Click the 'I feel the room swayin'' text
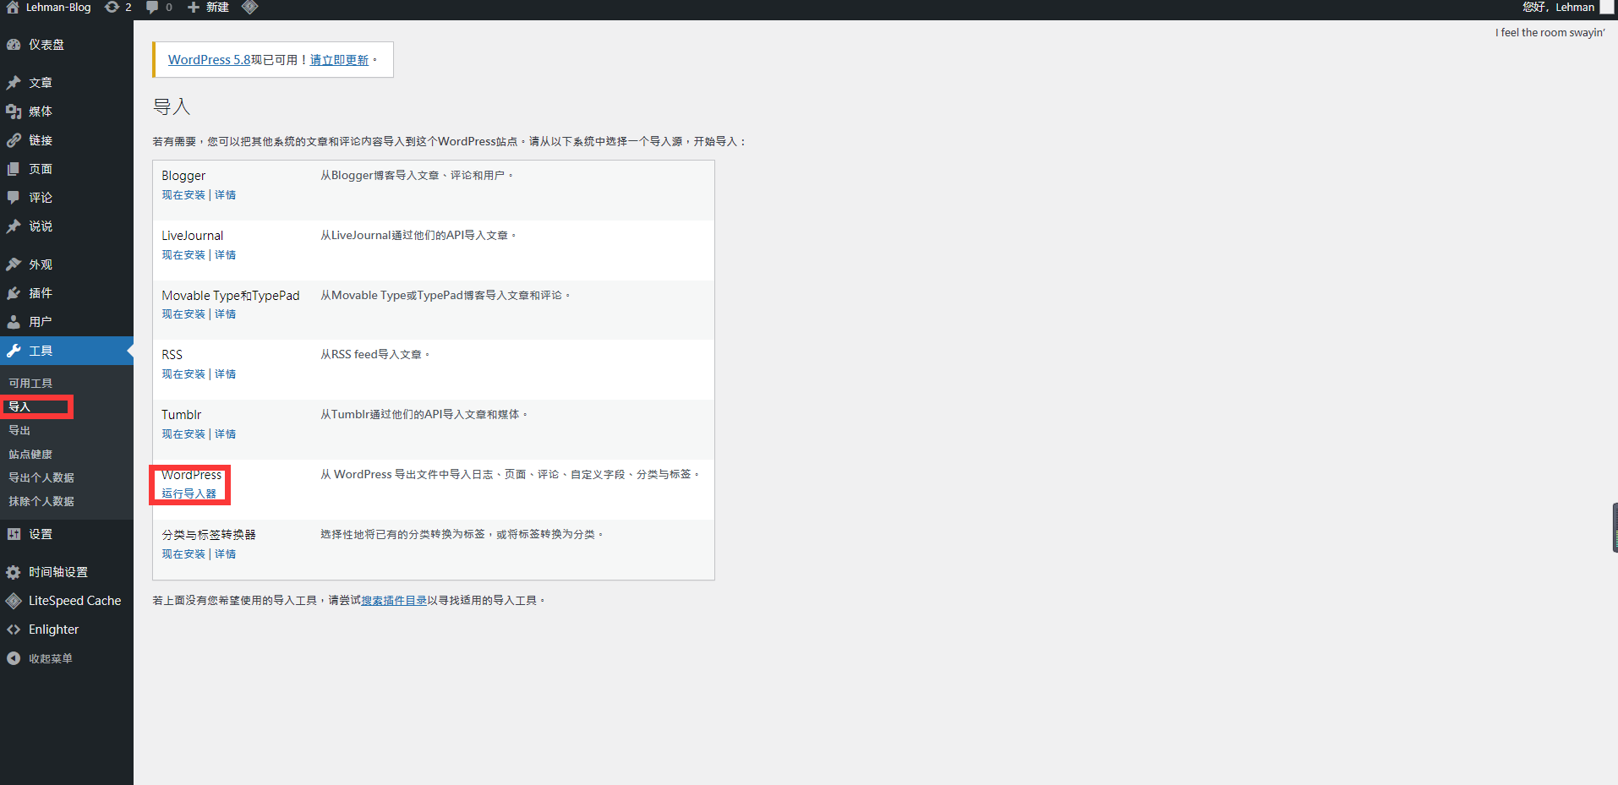 (x=1550, y=33)
